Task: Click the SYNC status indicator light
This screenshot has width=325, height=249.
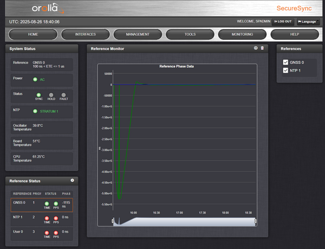Action: coord(39,95)
